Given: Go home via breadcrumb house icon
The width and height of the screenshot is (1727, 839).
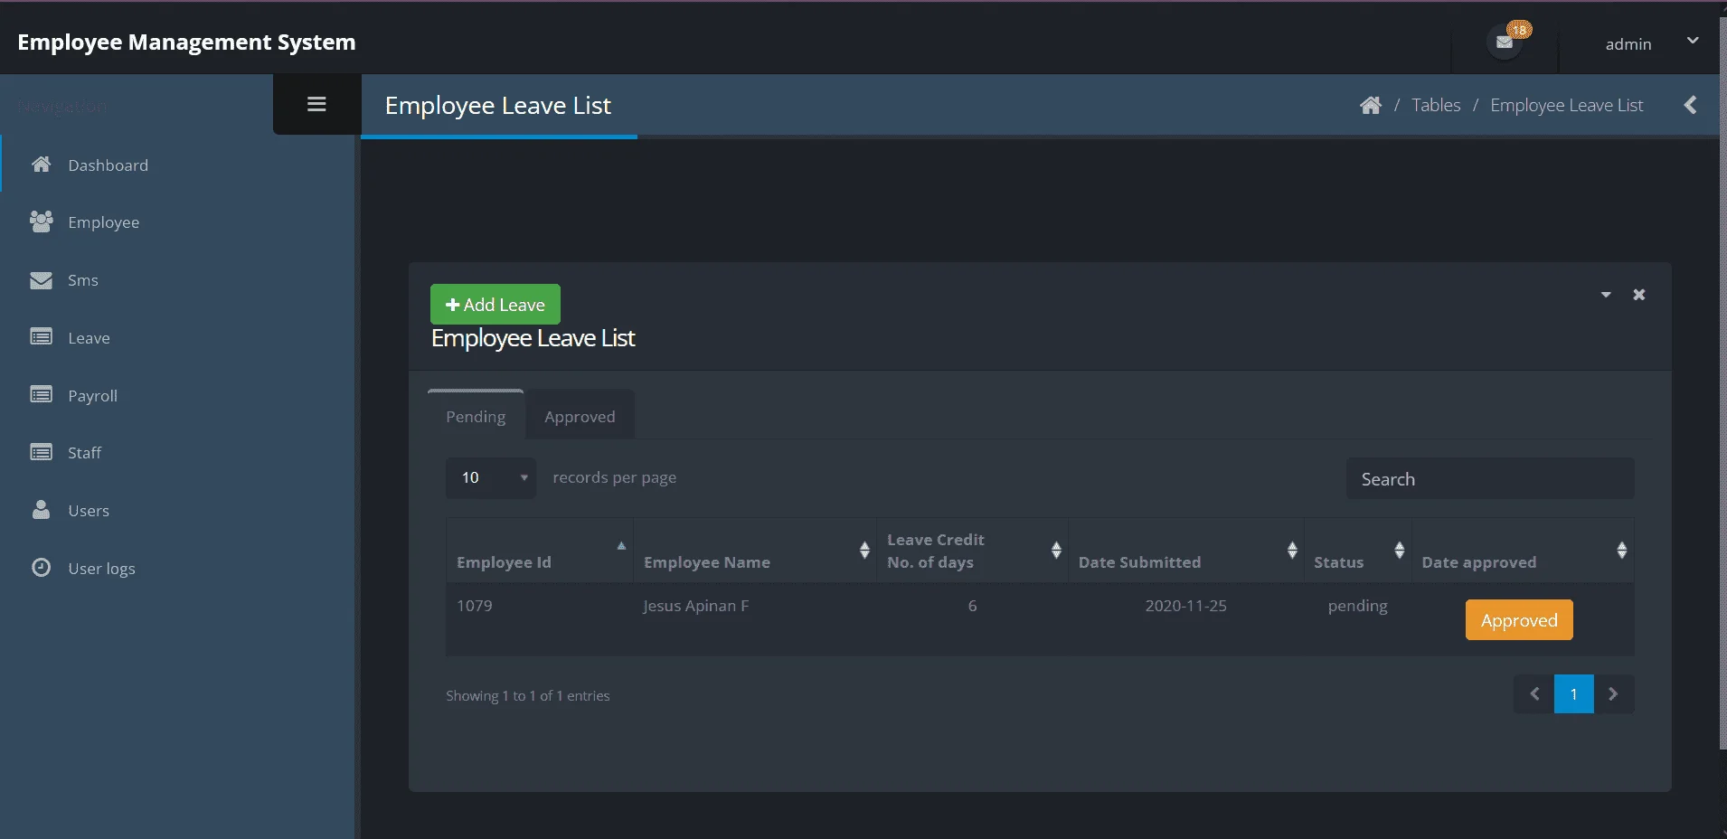Looking at the screenshot, I should coord(1370,106).
